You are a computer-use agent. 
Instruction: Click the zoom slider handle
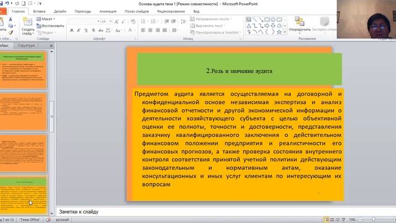click(x=374, y=220)
